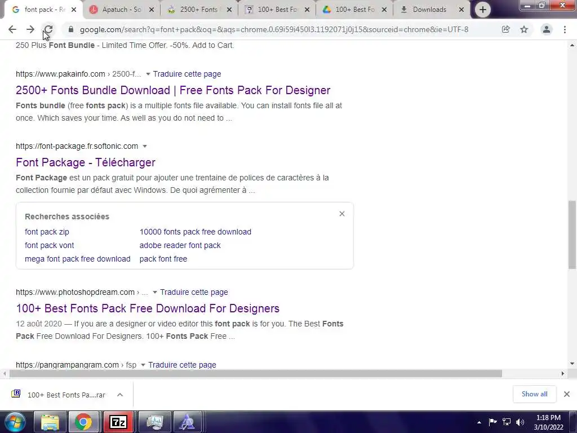Image resolution: width=577 pixels, height=433 pixels.
Task: Open the system monitor taskbar icon
Action: (x=154, y=422)
